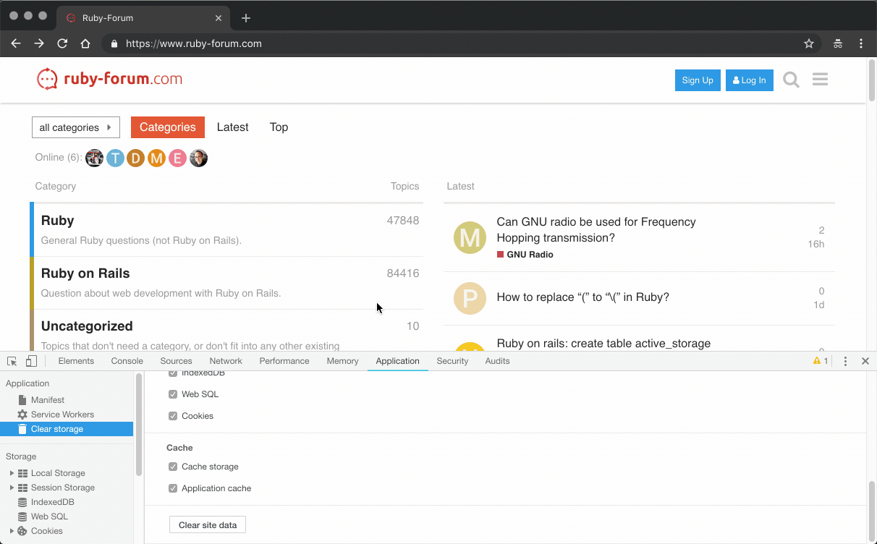Toggle the device toolbar icon
The height and width of the screenshot is (544, 877).
31,361
